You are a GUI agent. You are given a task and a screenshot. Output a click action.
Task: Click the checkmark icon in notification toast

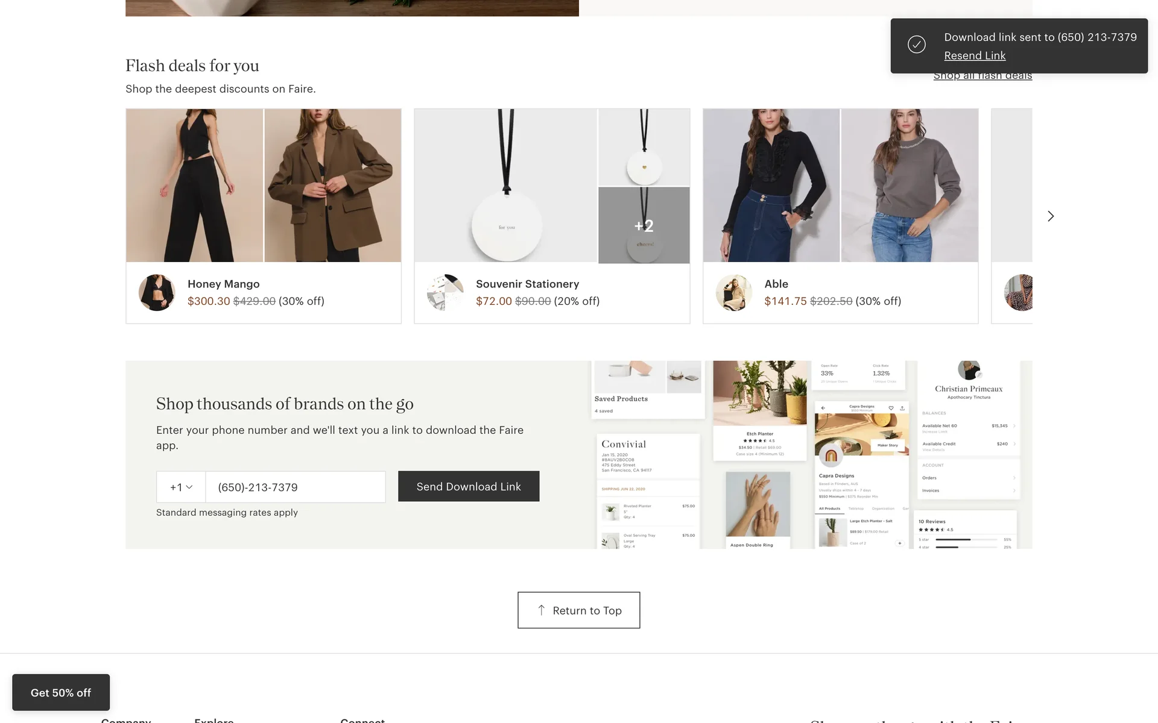[x=917, y=45]
